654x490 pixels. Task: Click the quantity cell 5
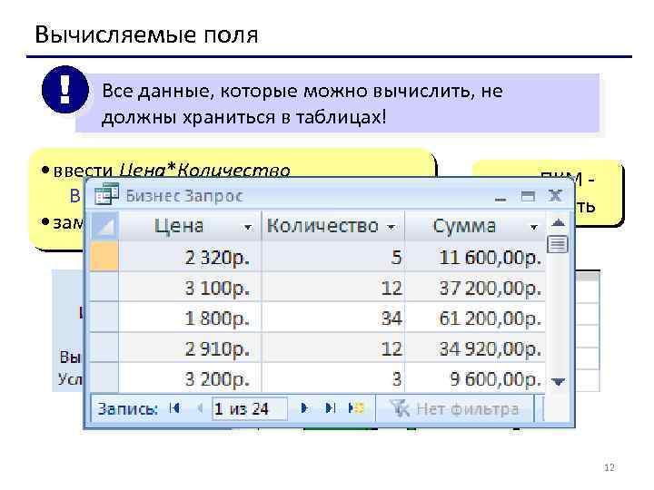[332, 257]
